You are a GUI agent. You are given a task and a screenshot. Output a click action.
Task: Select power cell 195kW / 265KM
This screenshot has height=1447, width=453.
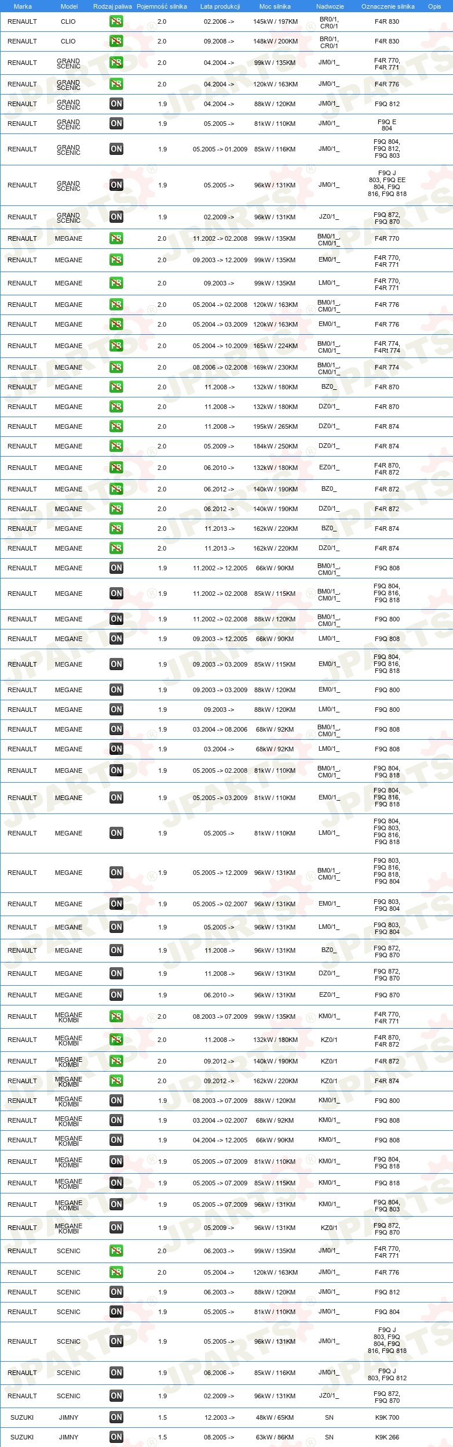275,426
